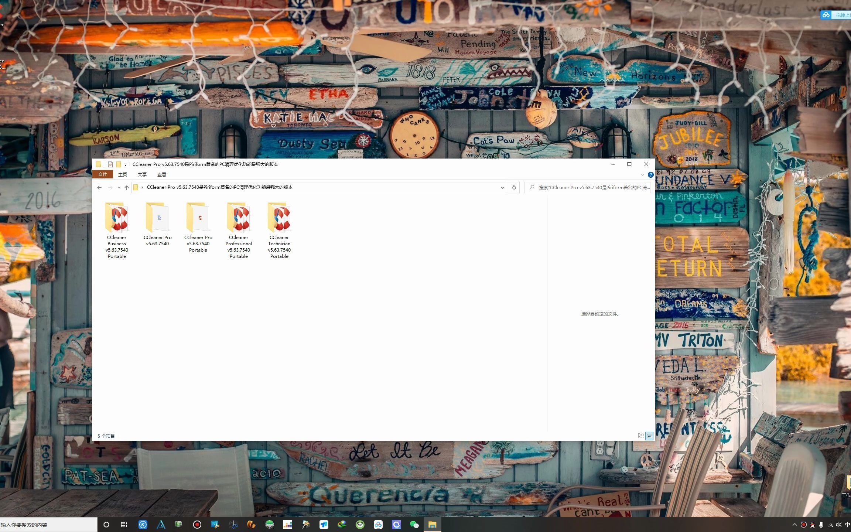Refresh the current folder view
The image size is (851, 532).
click(514, 188)
